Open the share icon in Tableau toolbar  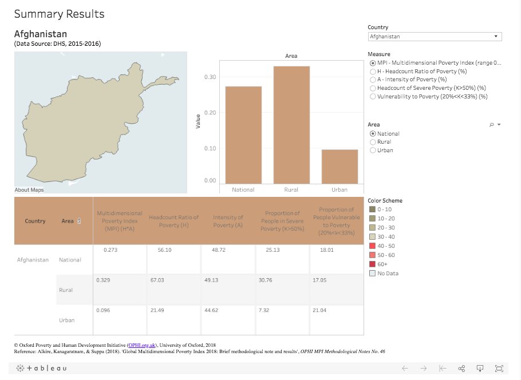[461, 368]
